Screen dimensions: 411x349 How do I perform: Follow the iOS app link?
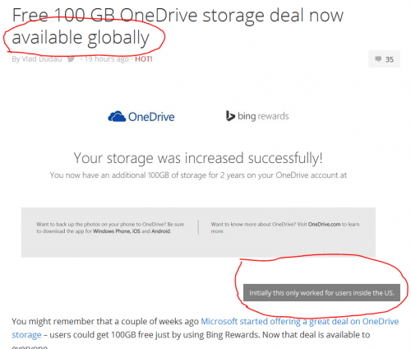coord(136,231)
